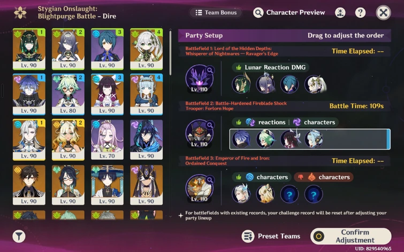Open the character filter funnel icon
The height and width of the screenshot is (252, 404).
click(19, 236)
